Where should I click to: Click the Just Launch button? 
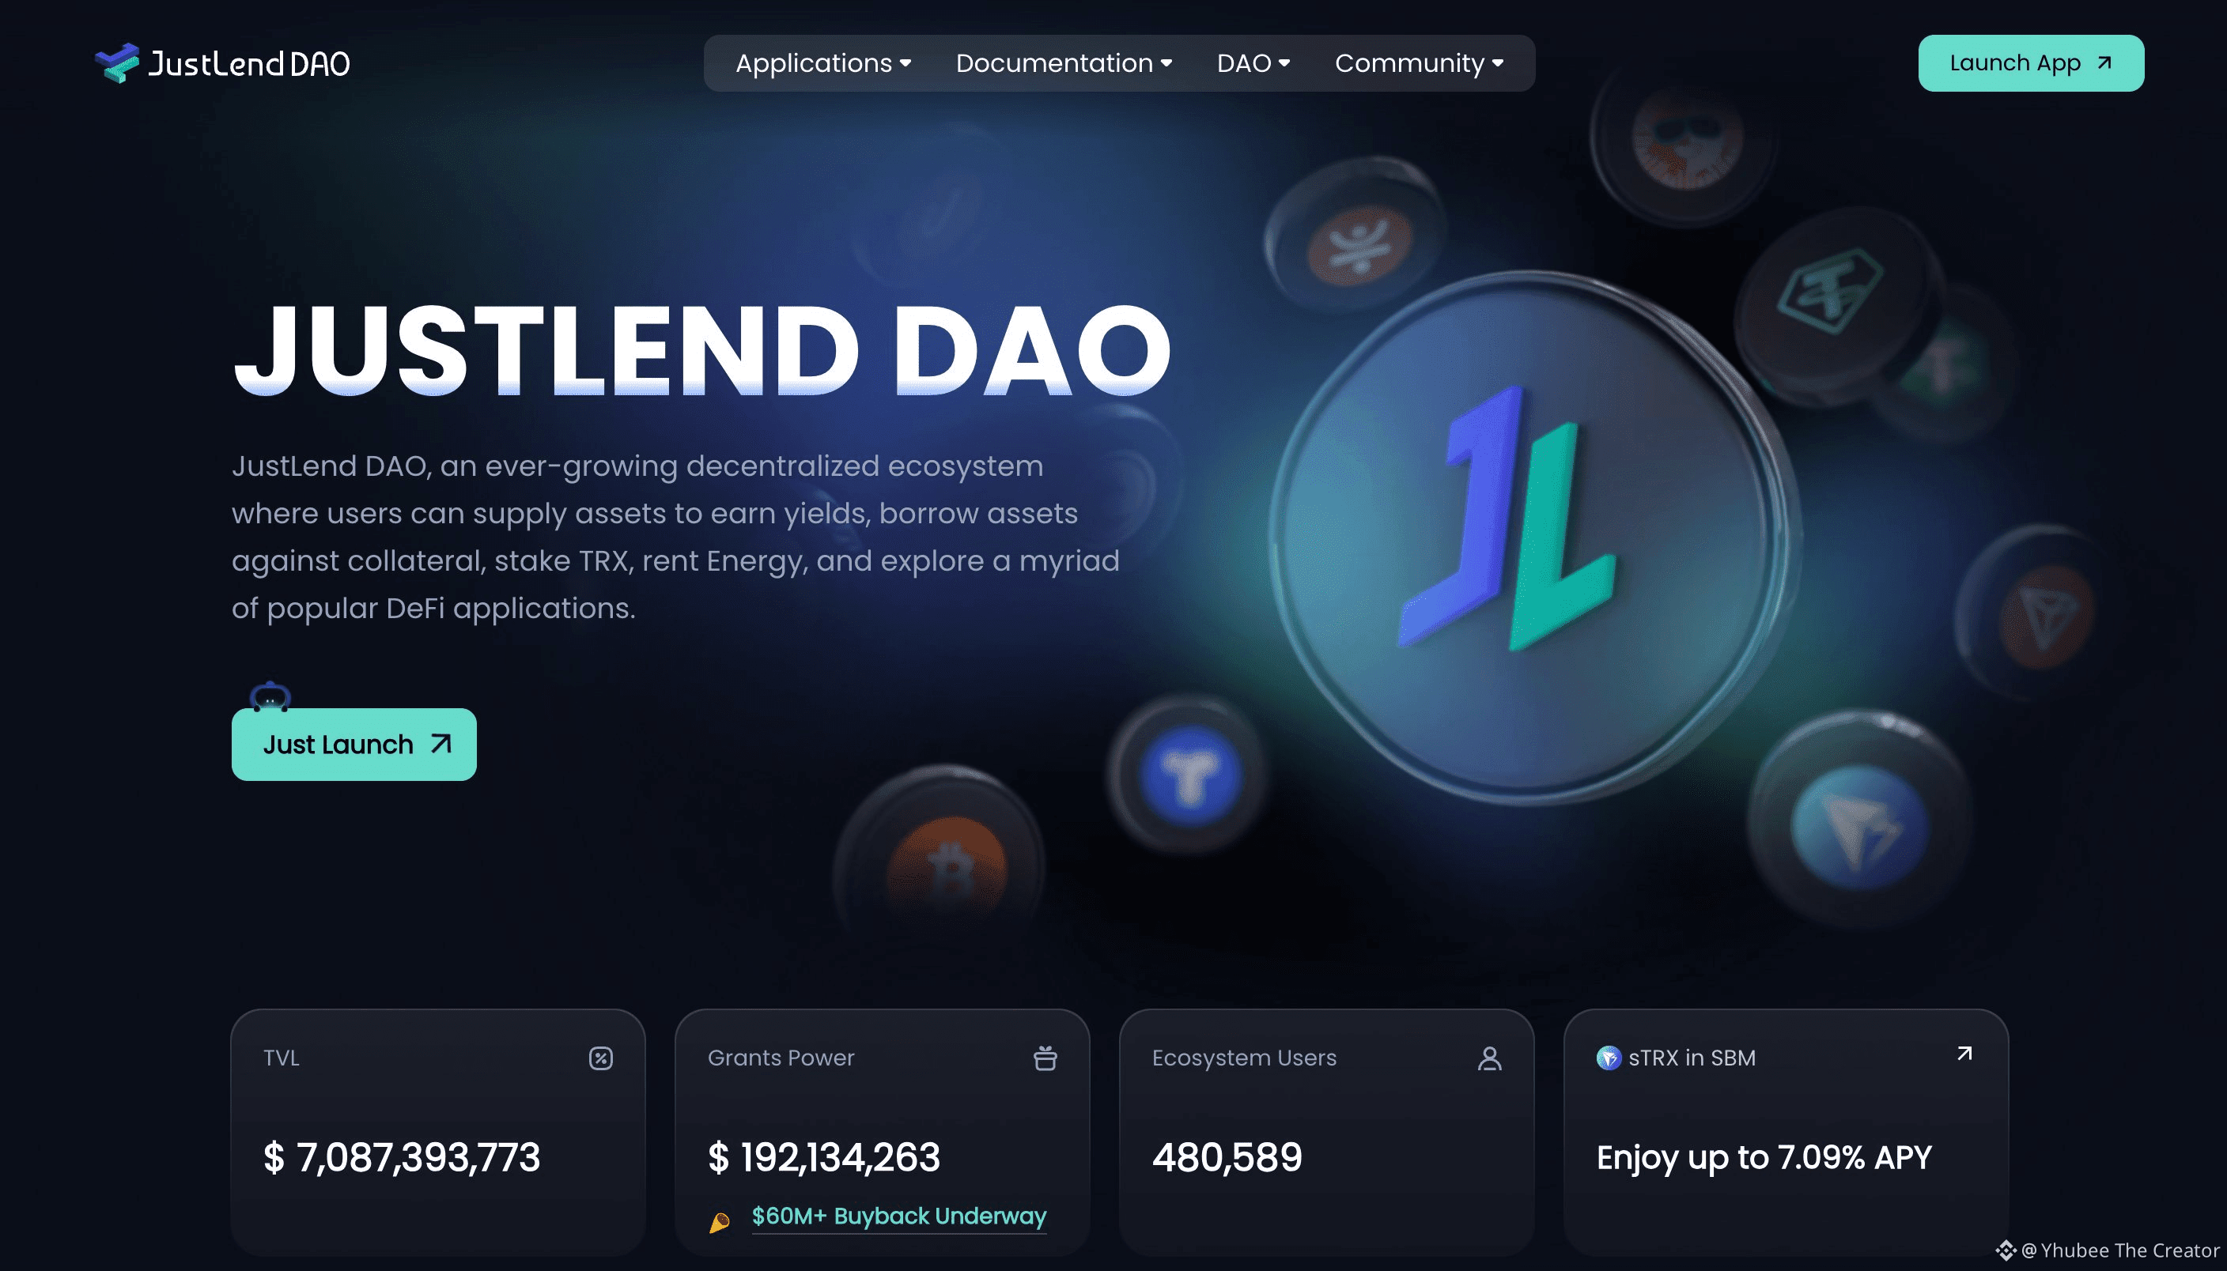(354, 745)
